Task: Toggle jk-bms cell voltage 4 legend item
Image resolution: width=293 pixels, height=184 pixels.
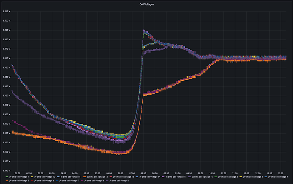Action: tap(278, 176)
